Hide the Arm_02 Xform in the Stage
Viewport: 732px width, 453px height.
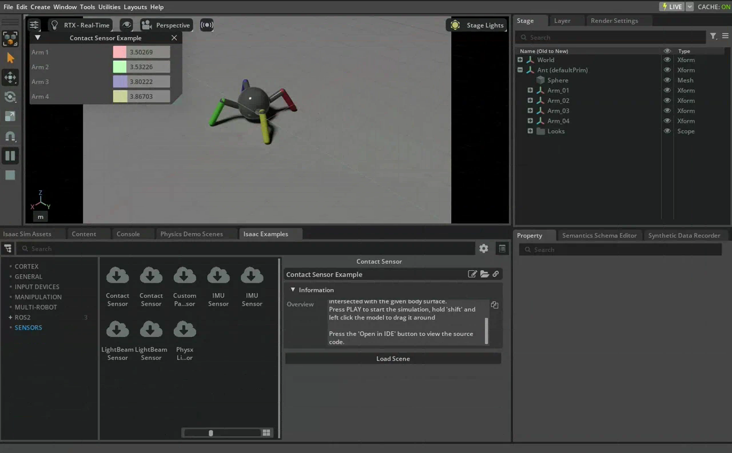pyautogui.click(x=667, y=100)
